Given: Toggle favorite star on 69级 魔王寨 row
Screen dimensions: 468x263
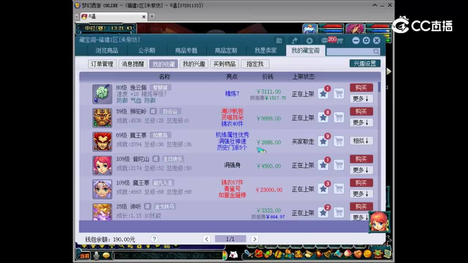Looking at the screenshot, I should click(x=323, y=141).
